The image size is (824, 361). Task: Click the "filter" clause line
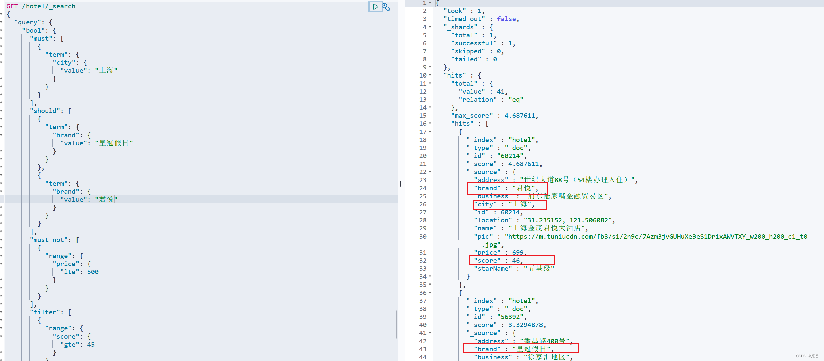[x=50, y=312]
